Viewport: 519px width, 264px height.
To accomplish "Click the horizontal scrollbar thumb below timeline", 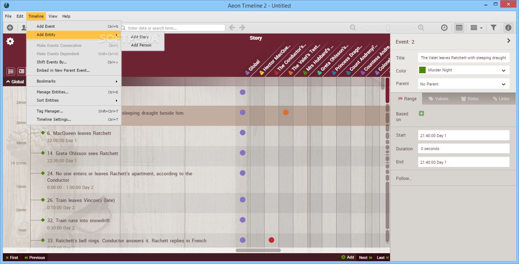I will (x=258, y=250).
